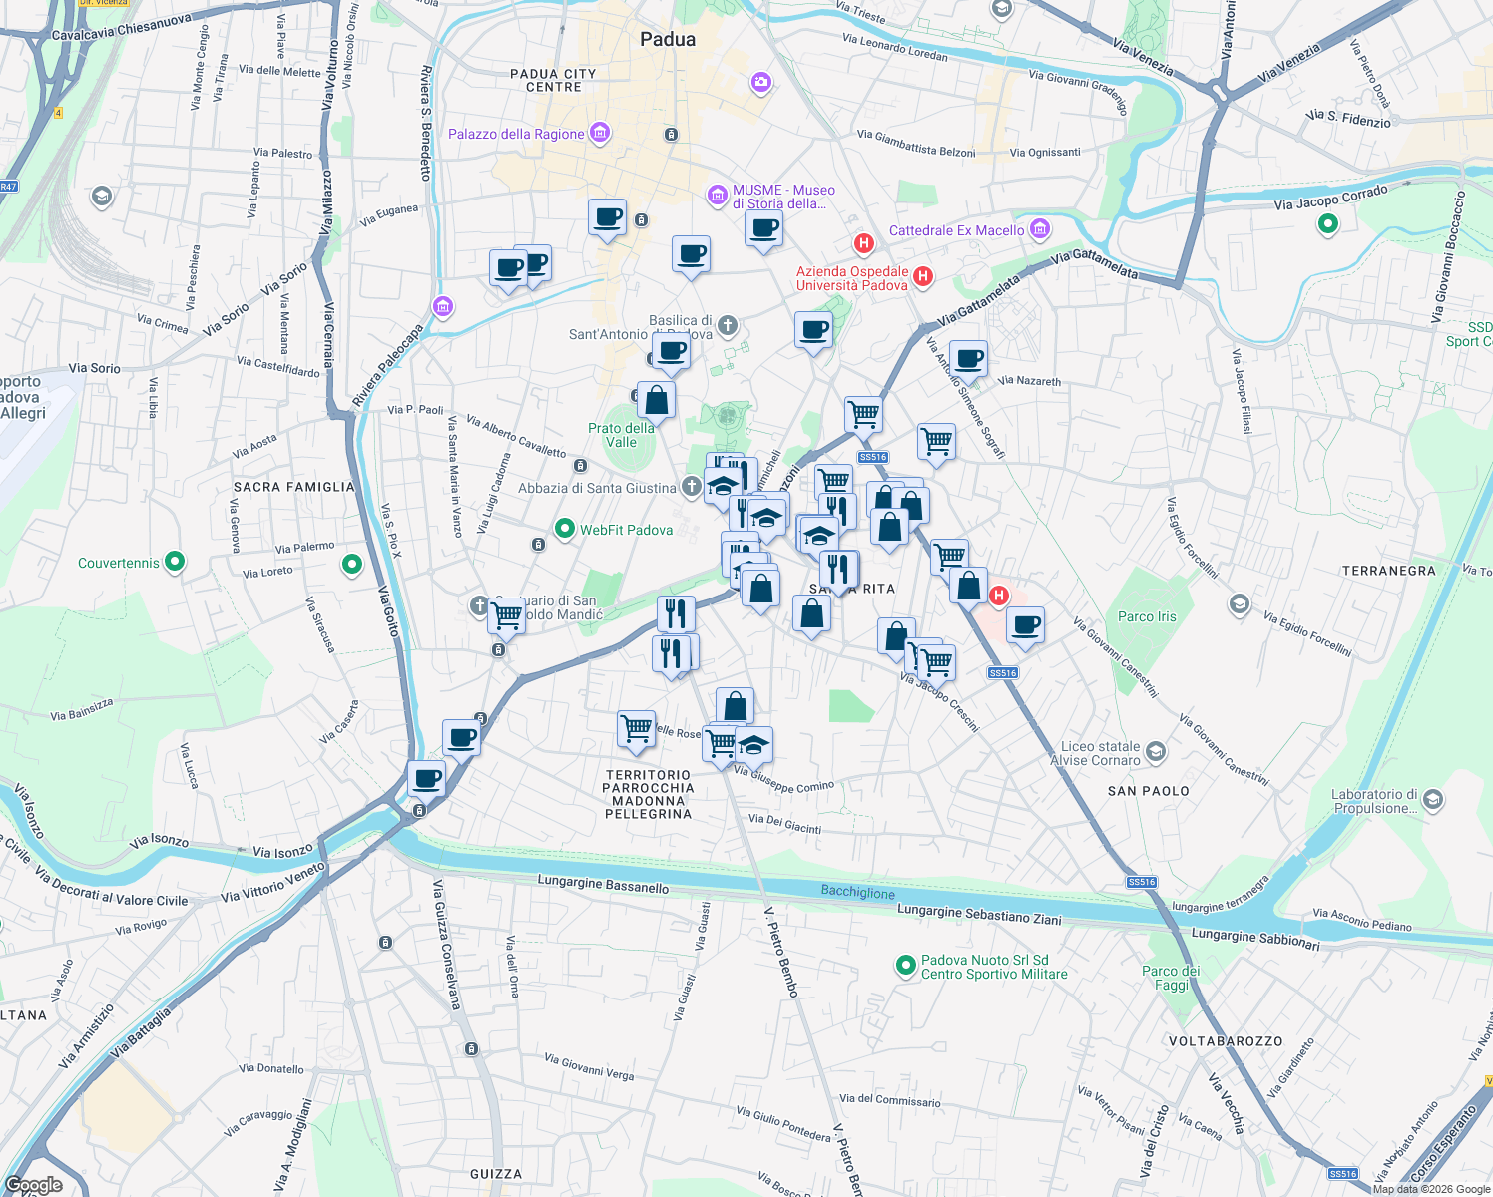Click the restaurant icon near Via Giuseppe Comino
This screenshot has height=1197, width=1493.
[674, 651]
